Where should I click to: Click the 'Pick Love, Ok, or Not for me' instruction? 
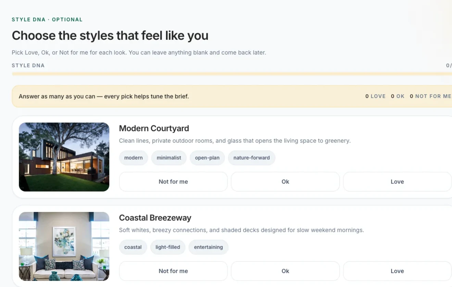click(x=139, y=53)
